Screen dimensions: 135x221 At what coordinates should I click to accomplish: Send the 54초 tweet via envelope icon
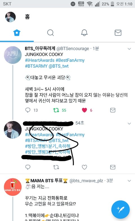[113, 167]
